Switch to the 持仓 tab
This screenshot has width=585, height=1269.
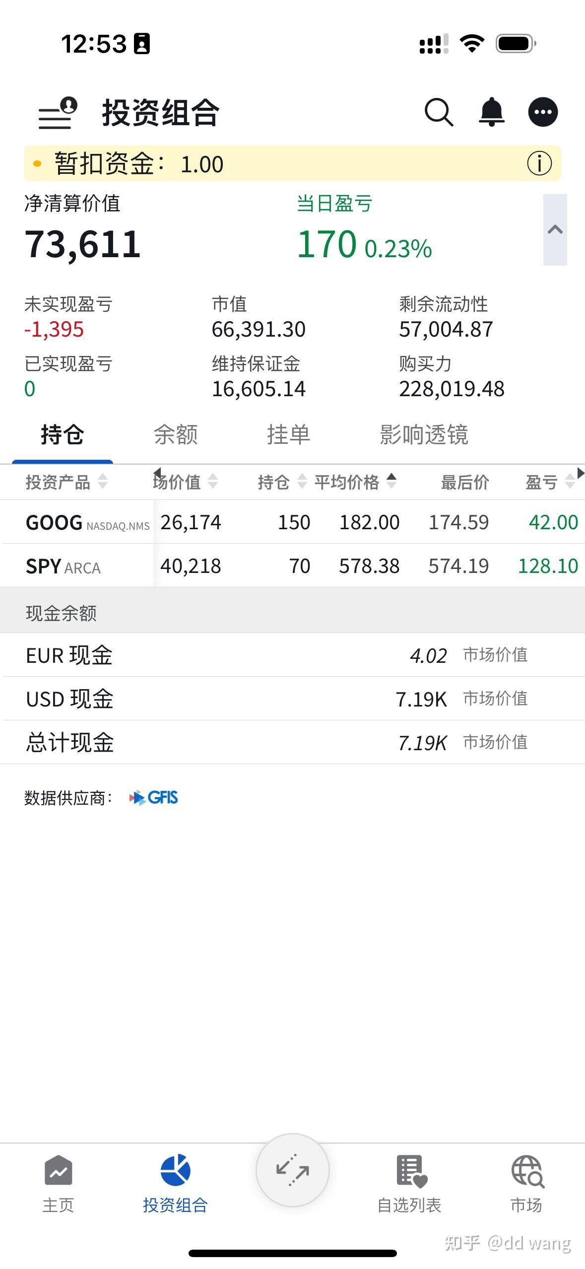[x=63, y=435]
